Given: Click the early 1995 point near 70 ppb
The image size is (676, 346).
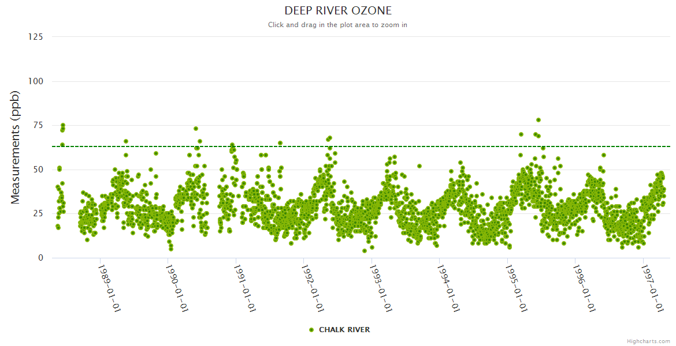Looking at the screenshot, I should (521, 134).
